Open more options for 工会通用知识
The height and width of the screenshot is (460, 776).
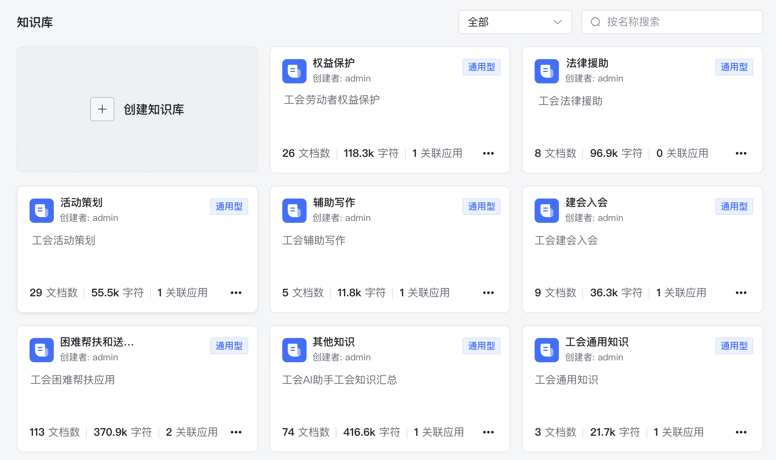pos(741,432)
